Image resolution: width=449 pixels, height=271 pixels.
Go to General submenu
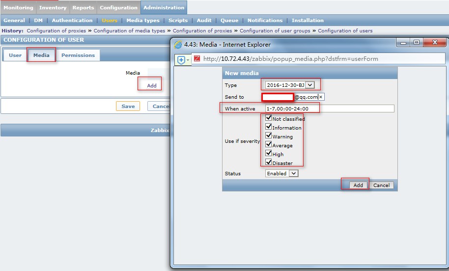[14, 20]
